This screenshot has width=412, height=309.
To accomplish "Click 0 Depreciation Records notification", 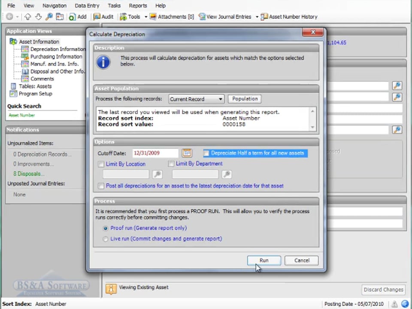I will pos(42,154).
